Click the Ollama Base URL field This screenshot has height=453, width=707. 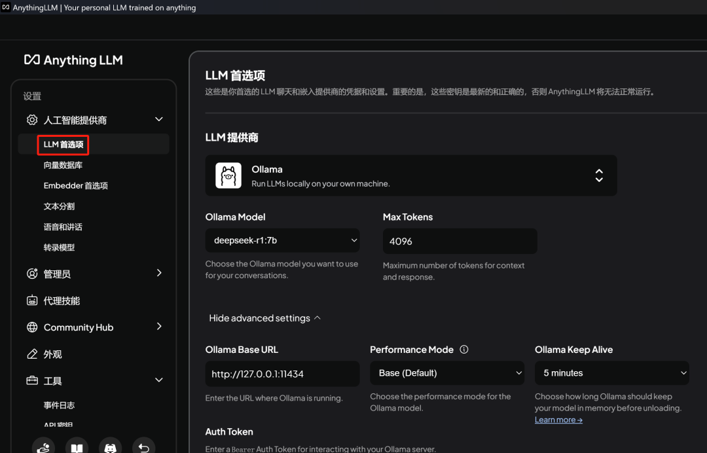[282, 374]
